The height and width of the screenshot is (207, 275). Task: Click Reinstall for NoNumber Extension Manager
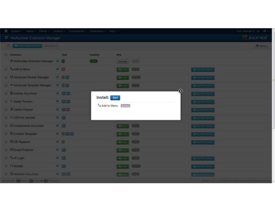coord(122,61)
